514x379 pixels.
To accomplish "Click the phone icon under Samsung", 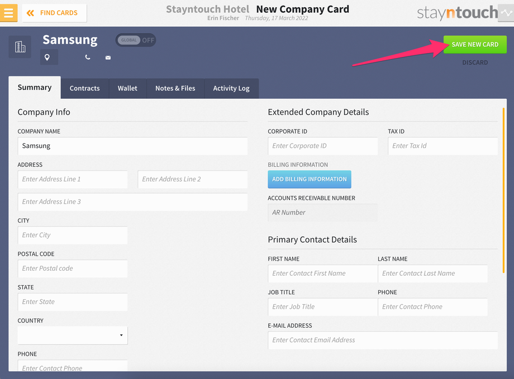I will pos(88,57).
